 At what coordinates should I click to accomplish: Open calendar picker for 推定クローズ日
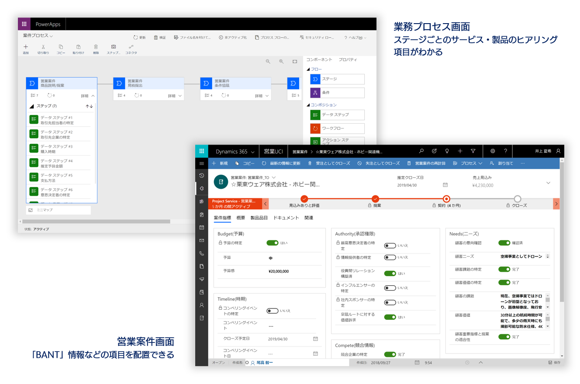click(445, 185)
